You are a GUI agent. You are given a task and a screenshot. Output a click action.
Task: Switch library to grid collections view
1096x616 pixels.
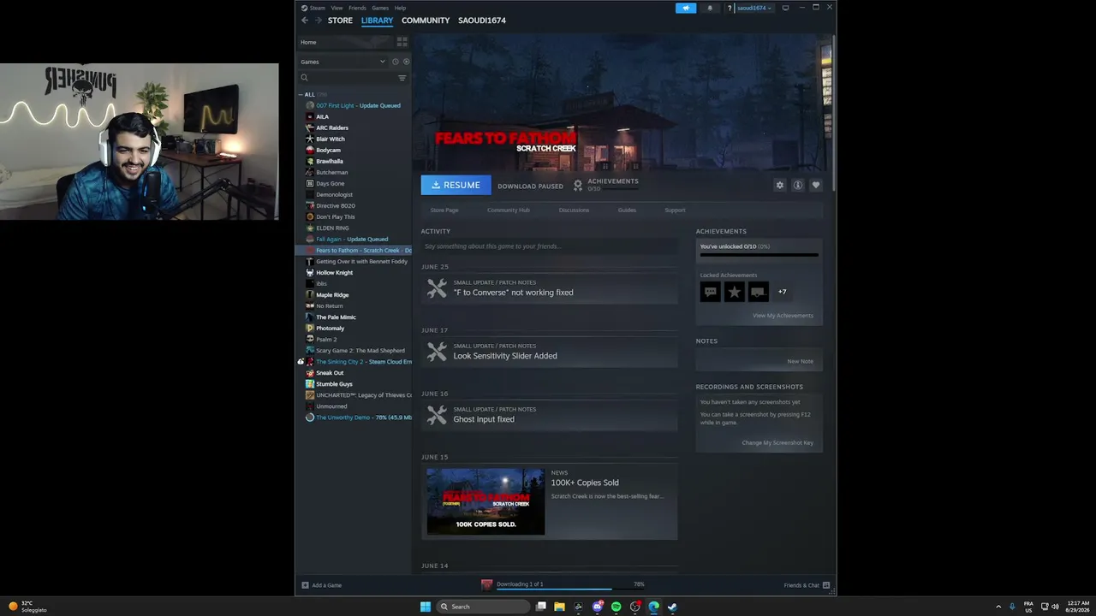(x=402, y=42)
